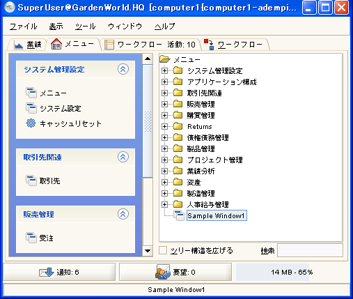Click the home icon on the メニュー tab

click(x=56, y=44)
